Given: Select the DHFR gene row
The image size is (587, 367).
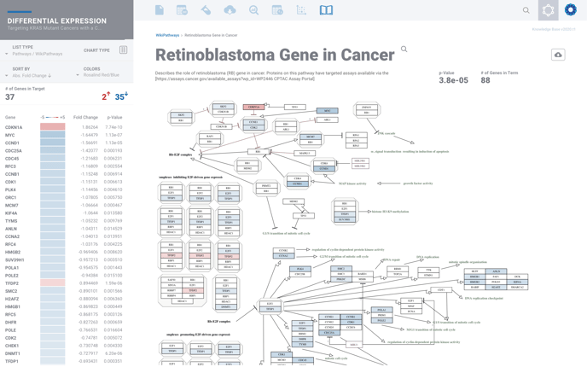Looking at the screenshot, I should (64, 323).
